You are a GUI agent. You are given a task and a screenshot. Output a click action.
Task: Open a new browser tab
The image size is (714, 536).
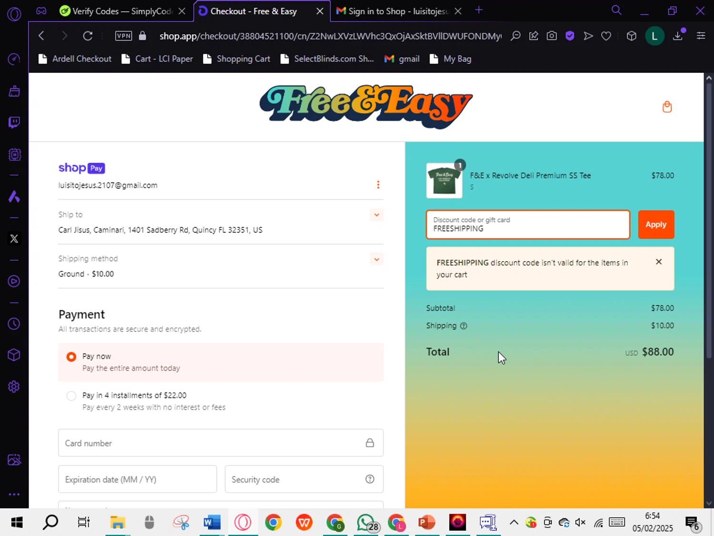[x=479, y=10]
